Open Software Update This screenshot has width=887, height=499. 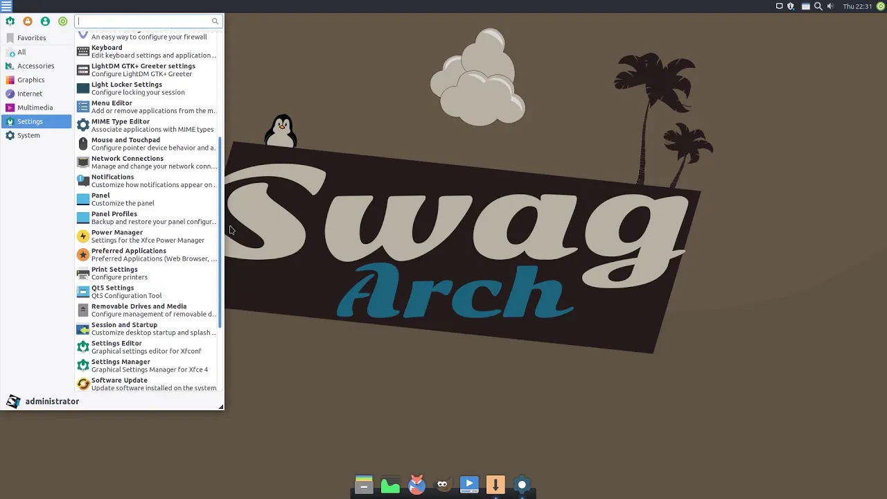146,384
